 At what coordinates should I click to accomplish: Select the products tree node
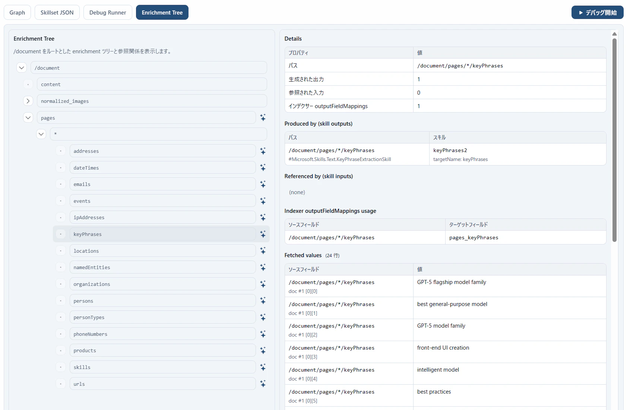[x=162, y=350]
